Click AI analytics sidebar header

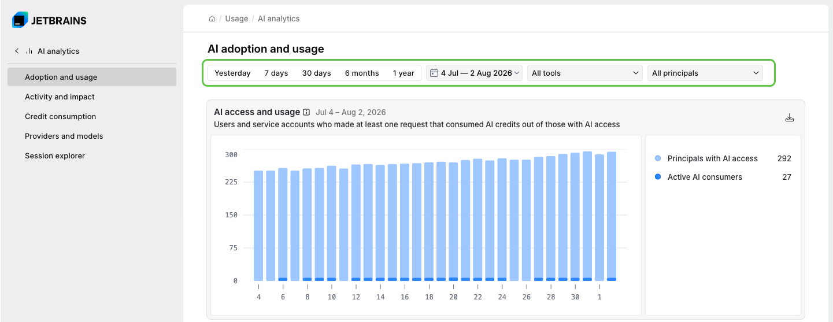58,51
